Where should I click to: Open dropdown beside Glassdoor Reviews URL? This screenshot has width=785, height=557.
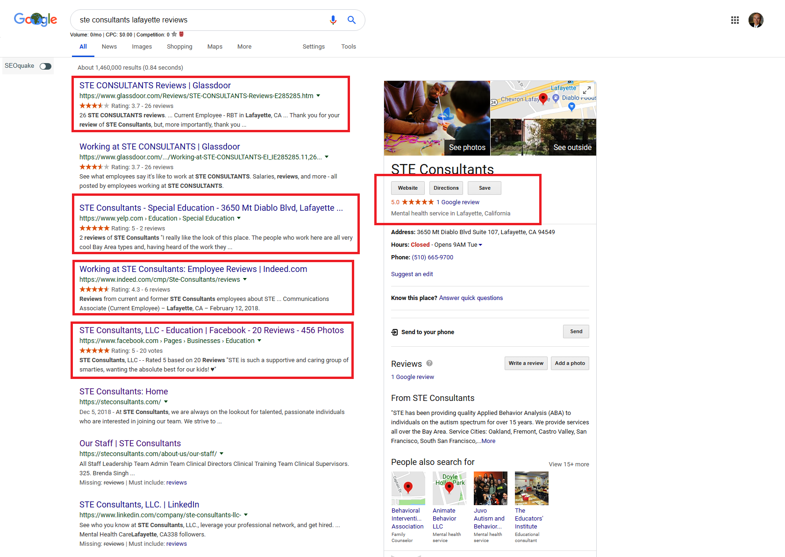(318, 96)
